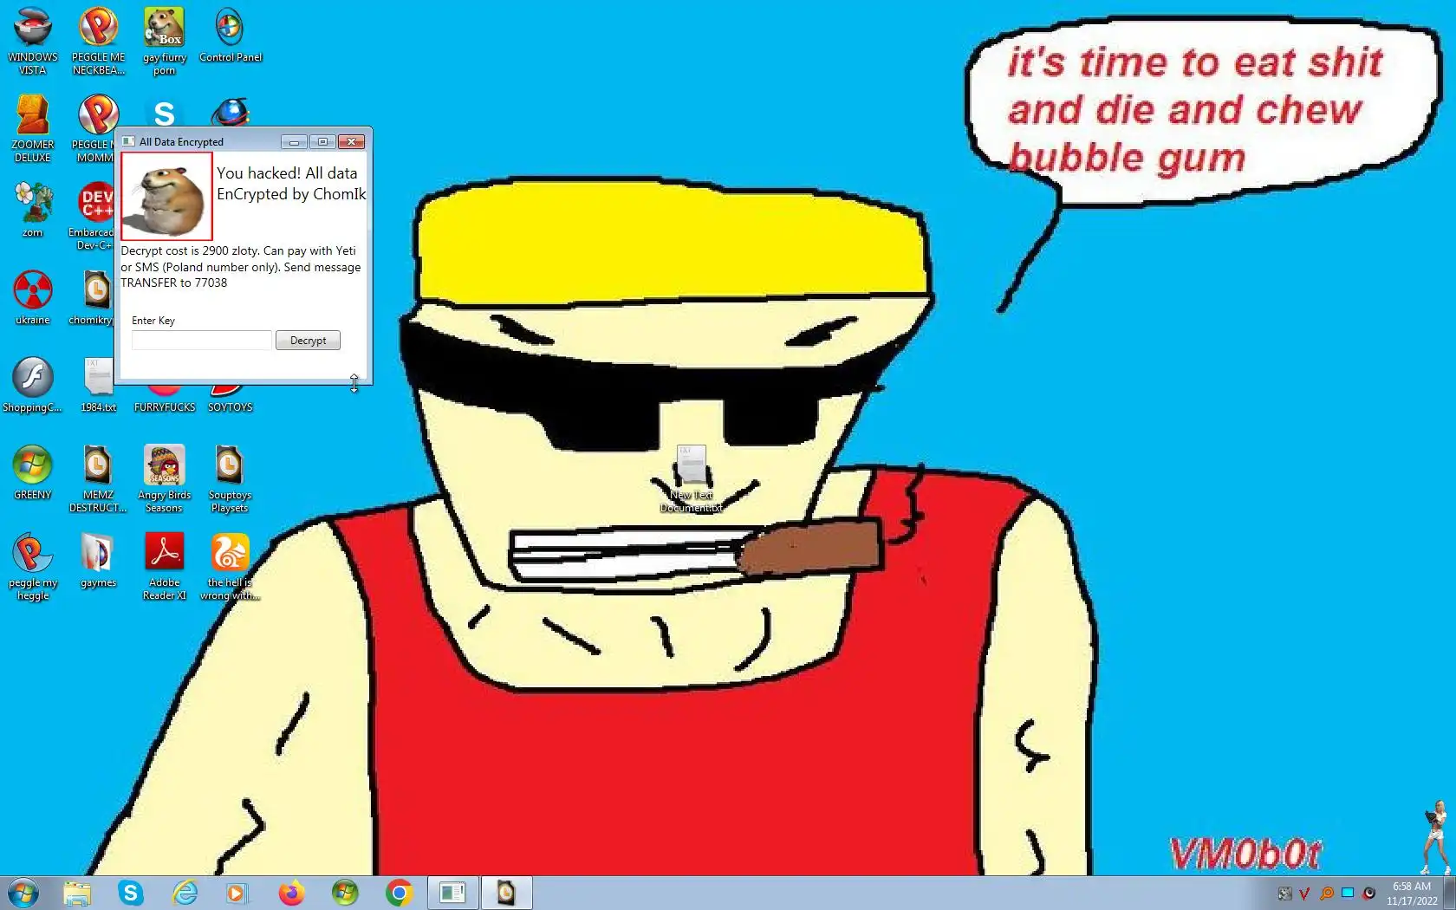Open the 'the hell is wrong with...' icon
The width and height of the screenshot is (1456, 910).
tap(230, 566)
